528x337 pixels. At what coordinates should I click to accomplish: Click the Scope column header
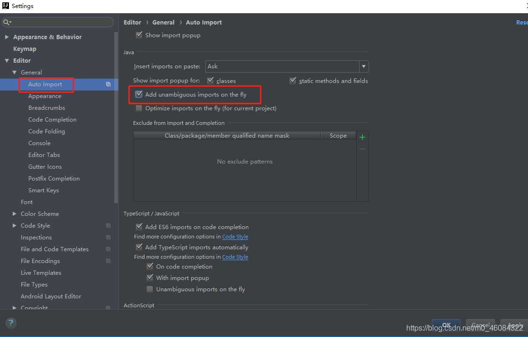click(x=338, y=135)
